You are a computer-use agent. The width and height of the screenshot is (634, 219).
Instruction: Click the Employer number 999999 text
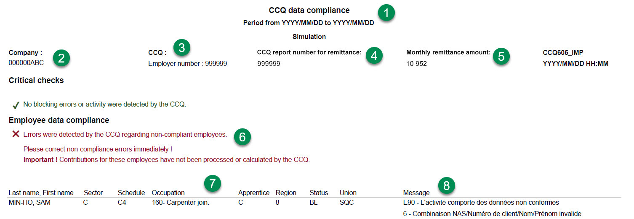188,64
